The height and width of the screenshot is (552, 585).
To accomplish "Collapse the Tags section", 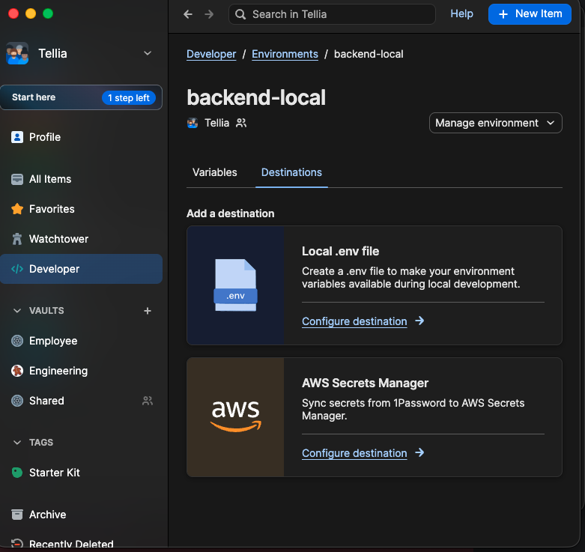I will pos(18,443).
